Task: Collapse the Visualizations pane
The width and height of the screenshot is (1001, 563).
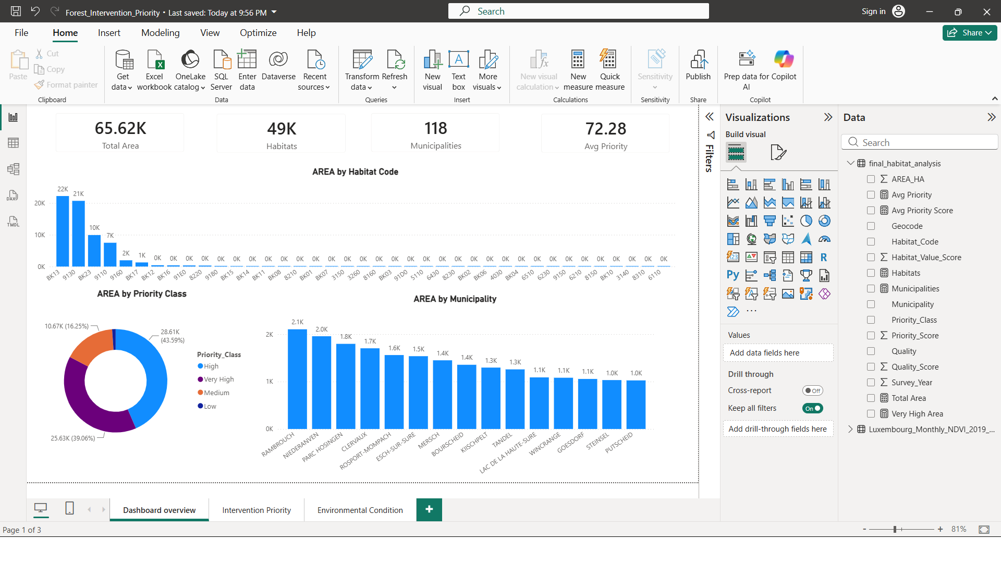Action: click(x=828, y=117)
